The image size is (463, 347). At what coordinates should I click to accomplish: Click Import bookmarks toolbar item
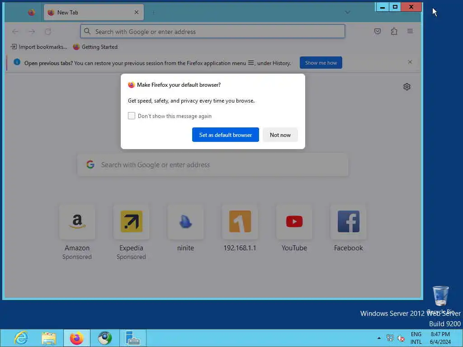[x=39, y=47]
